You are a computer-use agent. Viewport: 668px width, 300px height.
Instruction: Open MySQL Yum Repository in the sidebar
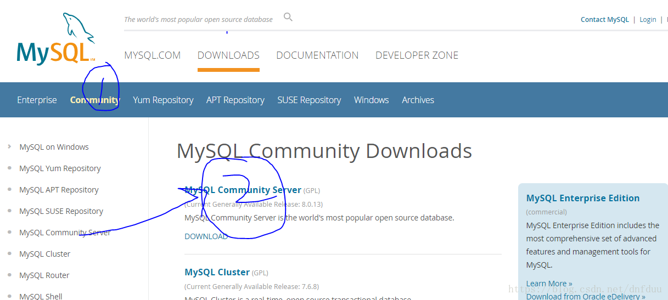coord(60,168)
